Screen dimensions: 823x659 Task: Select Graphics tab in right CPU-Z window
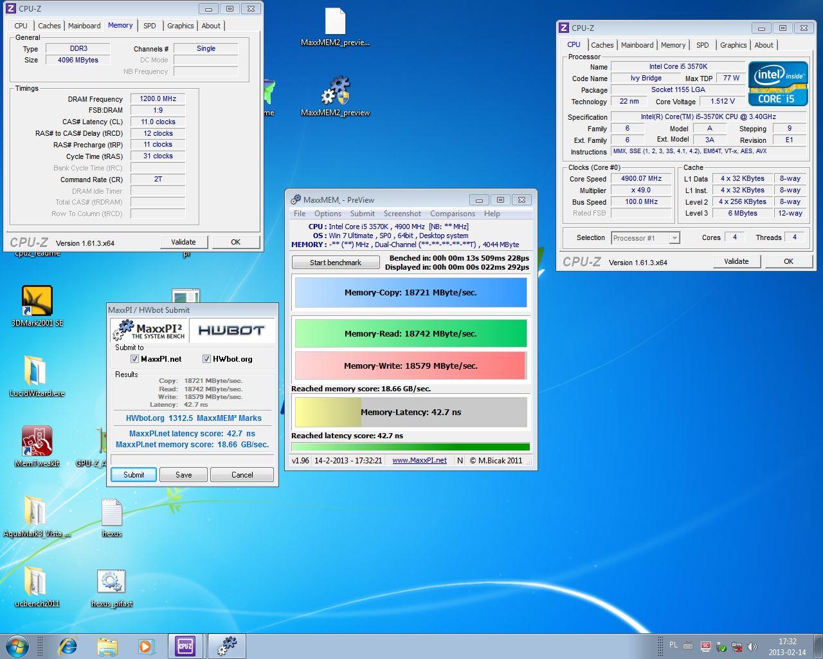point(733,45)
